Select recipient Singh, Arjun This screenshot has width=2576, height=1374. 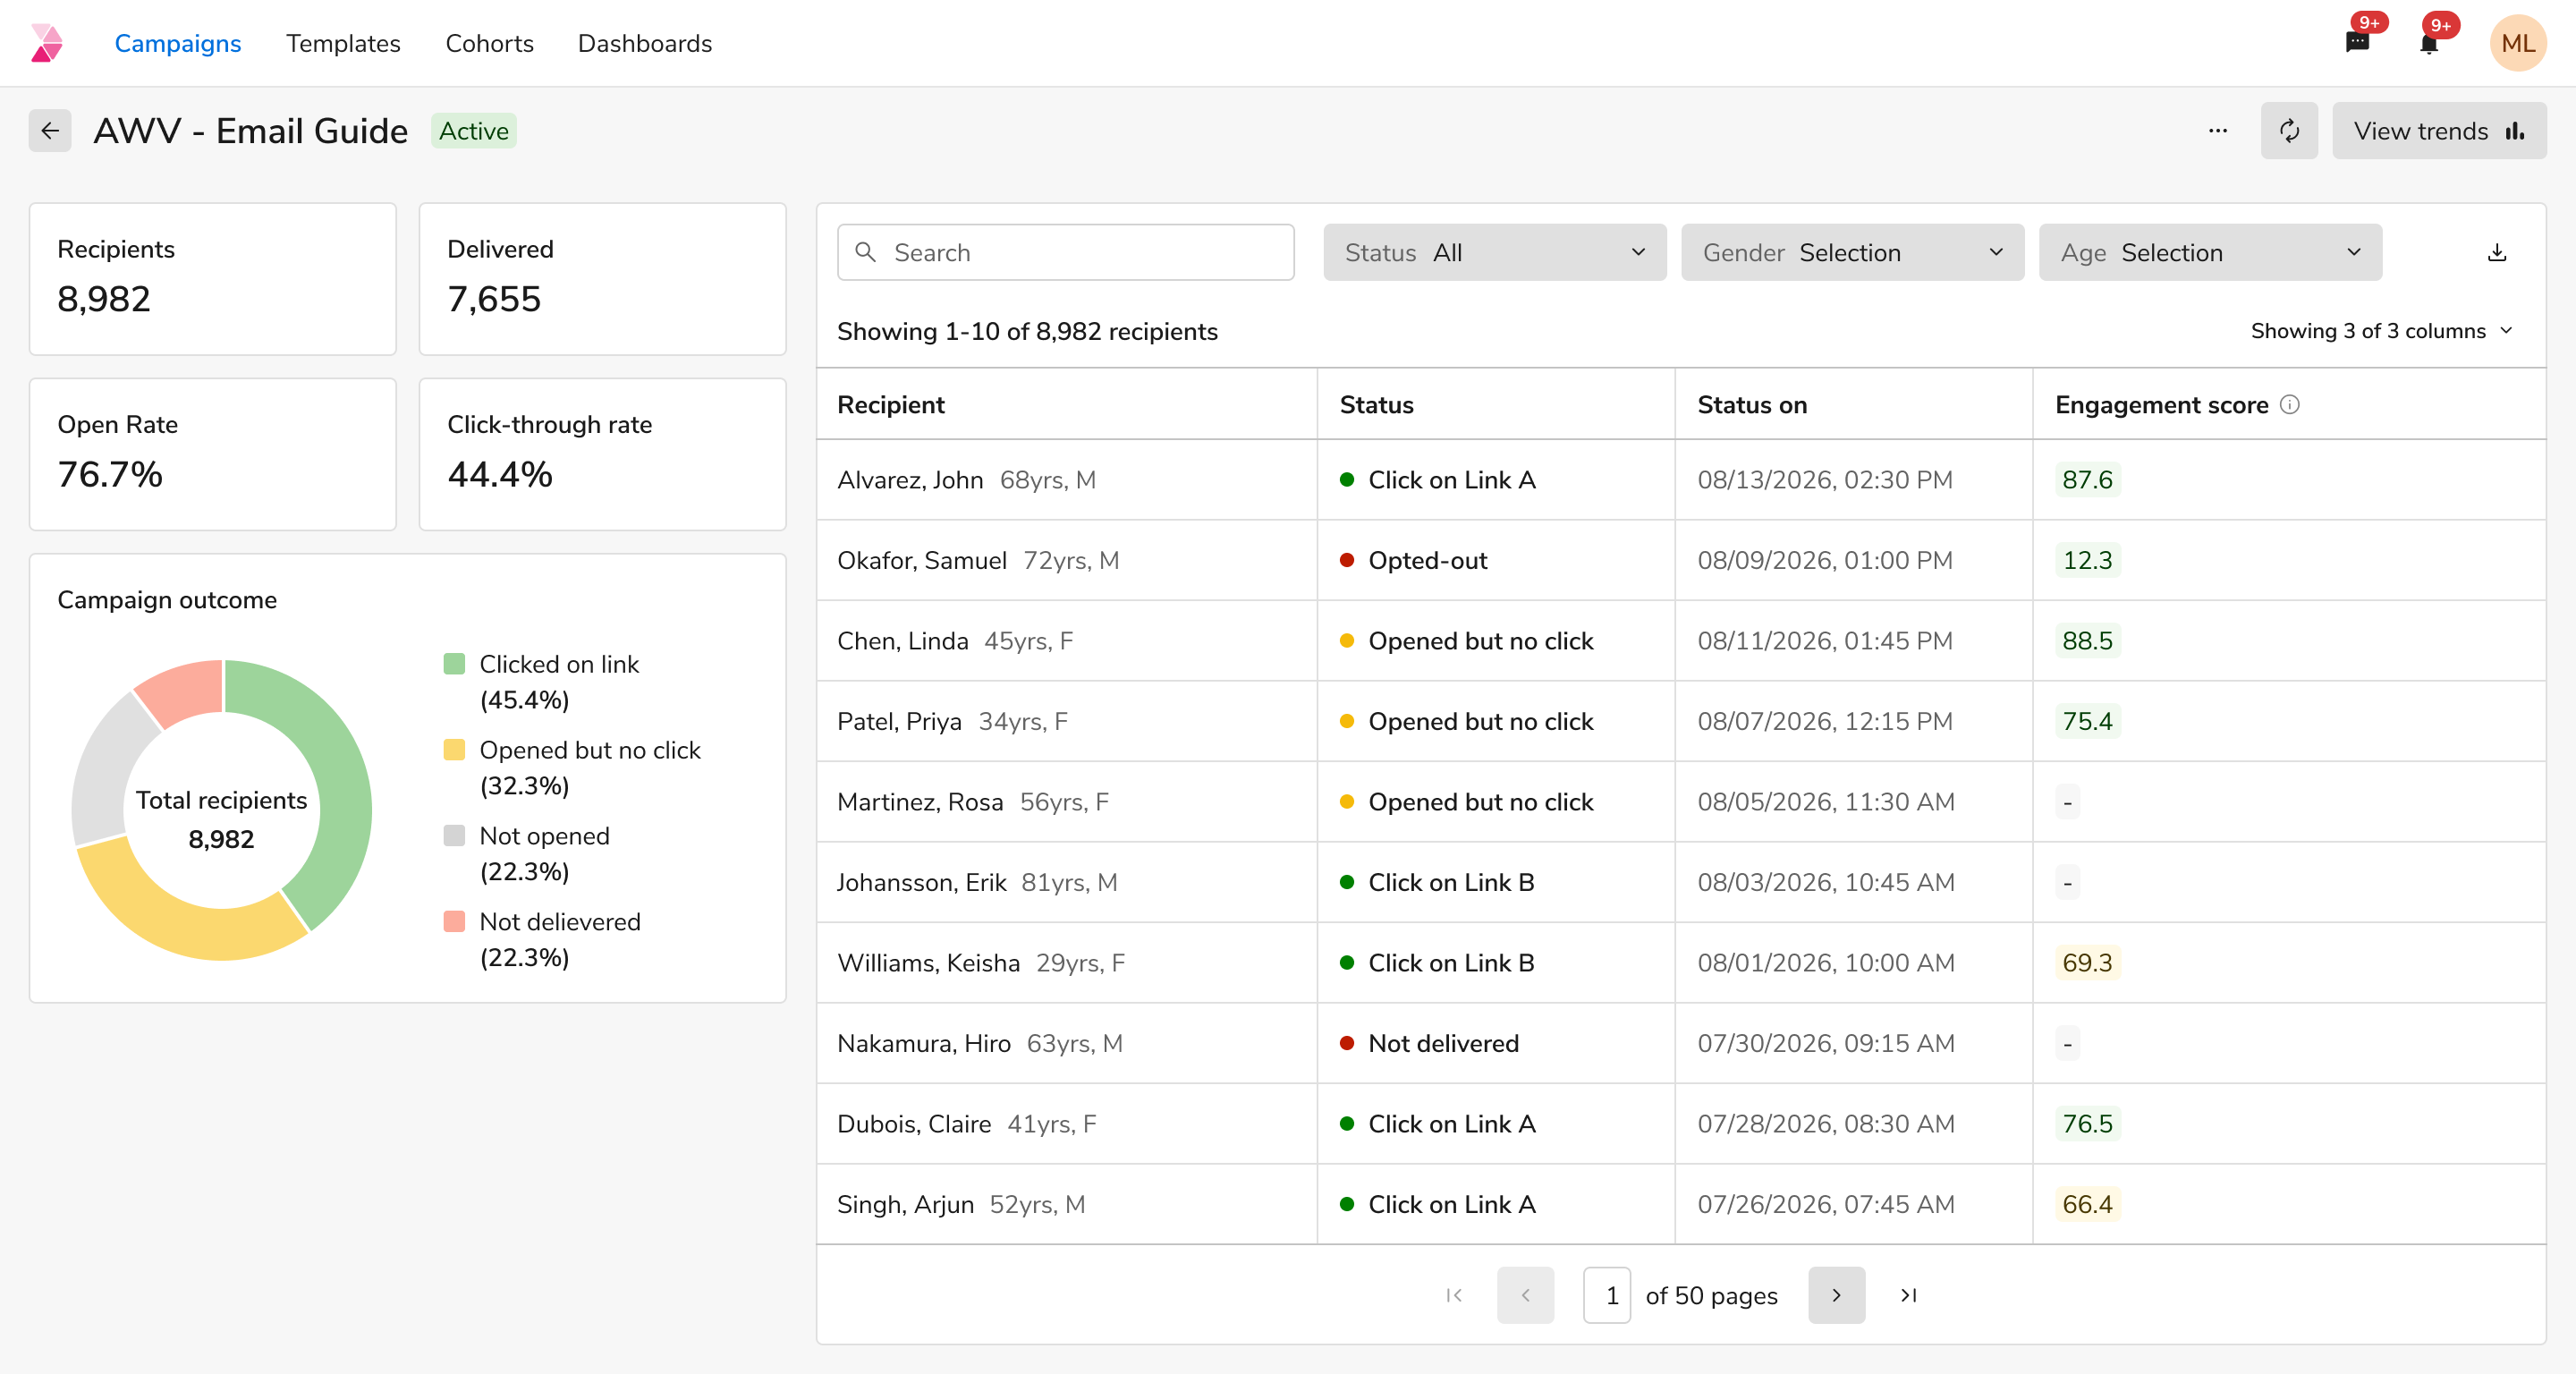point(905,1204)
